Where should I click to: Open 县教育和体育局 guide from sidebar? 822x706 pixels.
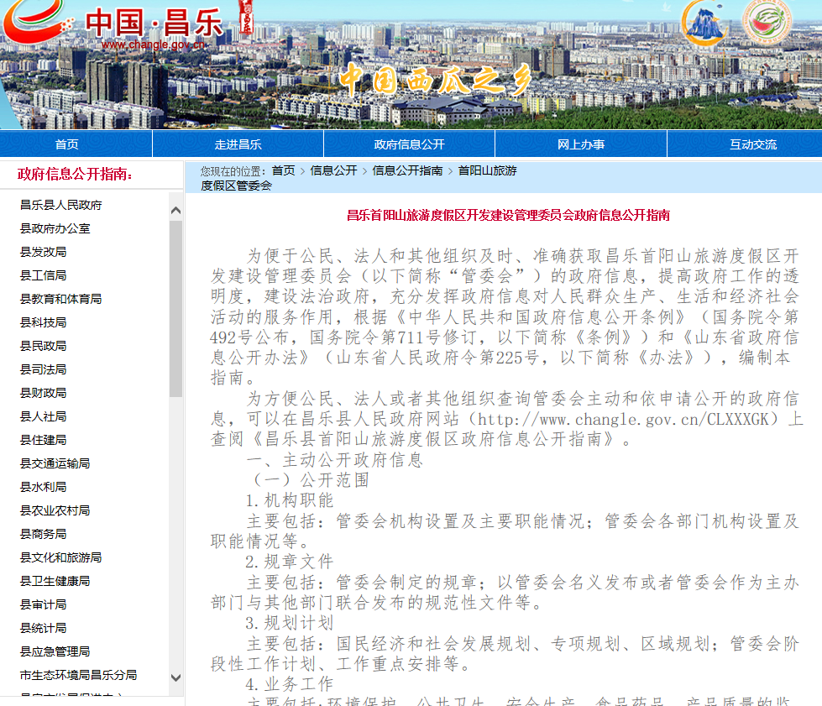pyautogui.click(x=60, y=299)
